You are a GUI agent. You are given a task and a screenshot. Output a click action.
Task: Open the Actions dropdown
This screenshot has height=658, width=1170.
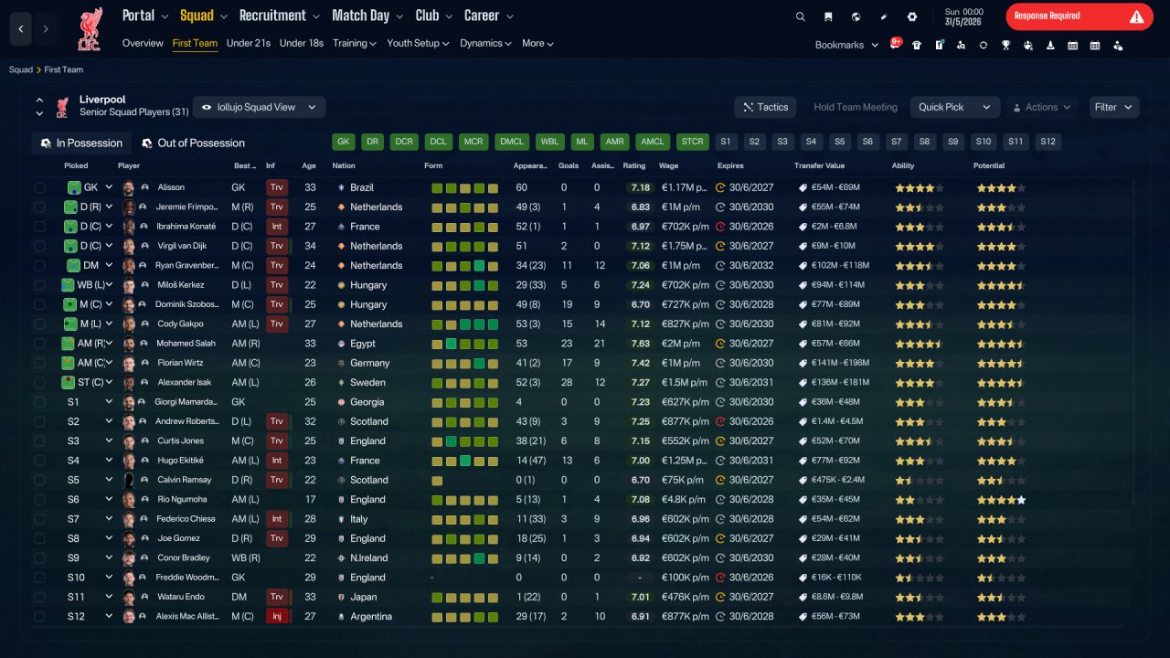coord(1041,107)
